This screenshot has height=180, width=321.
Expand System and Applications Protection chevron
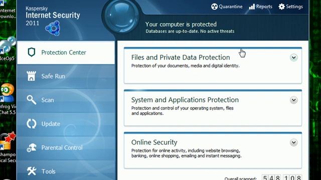point(293,100)
